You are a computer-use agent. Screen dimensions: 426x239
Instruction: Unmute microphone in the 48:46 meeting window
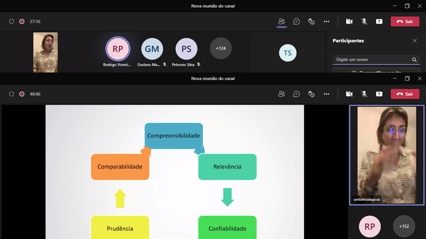coord(364,94)
